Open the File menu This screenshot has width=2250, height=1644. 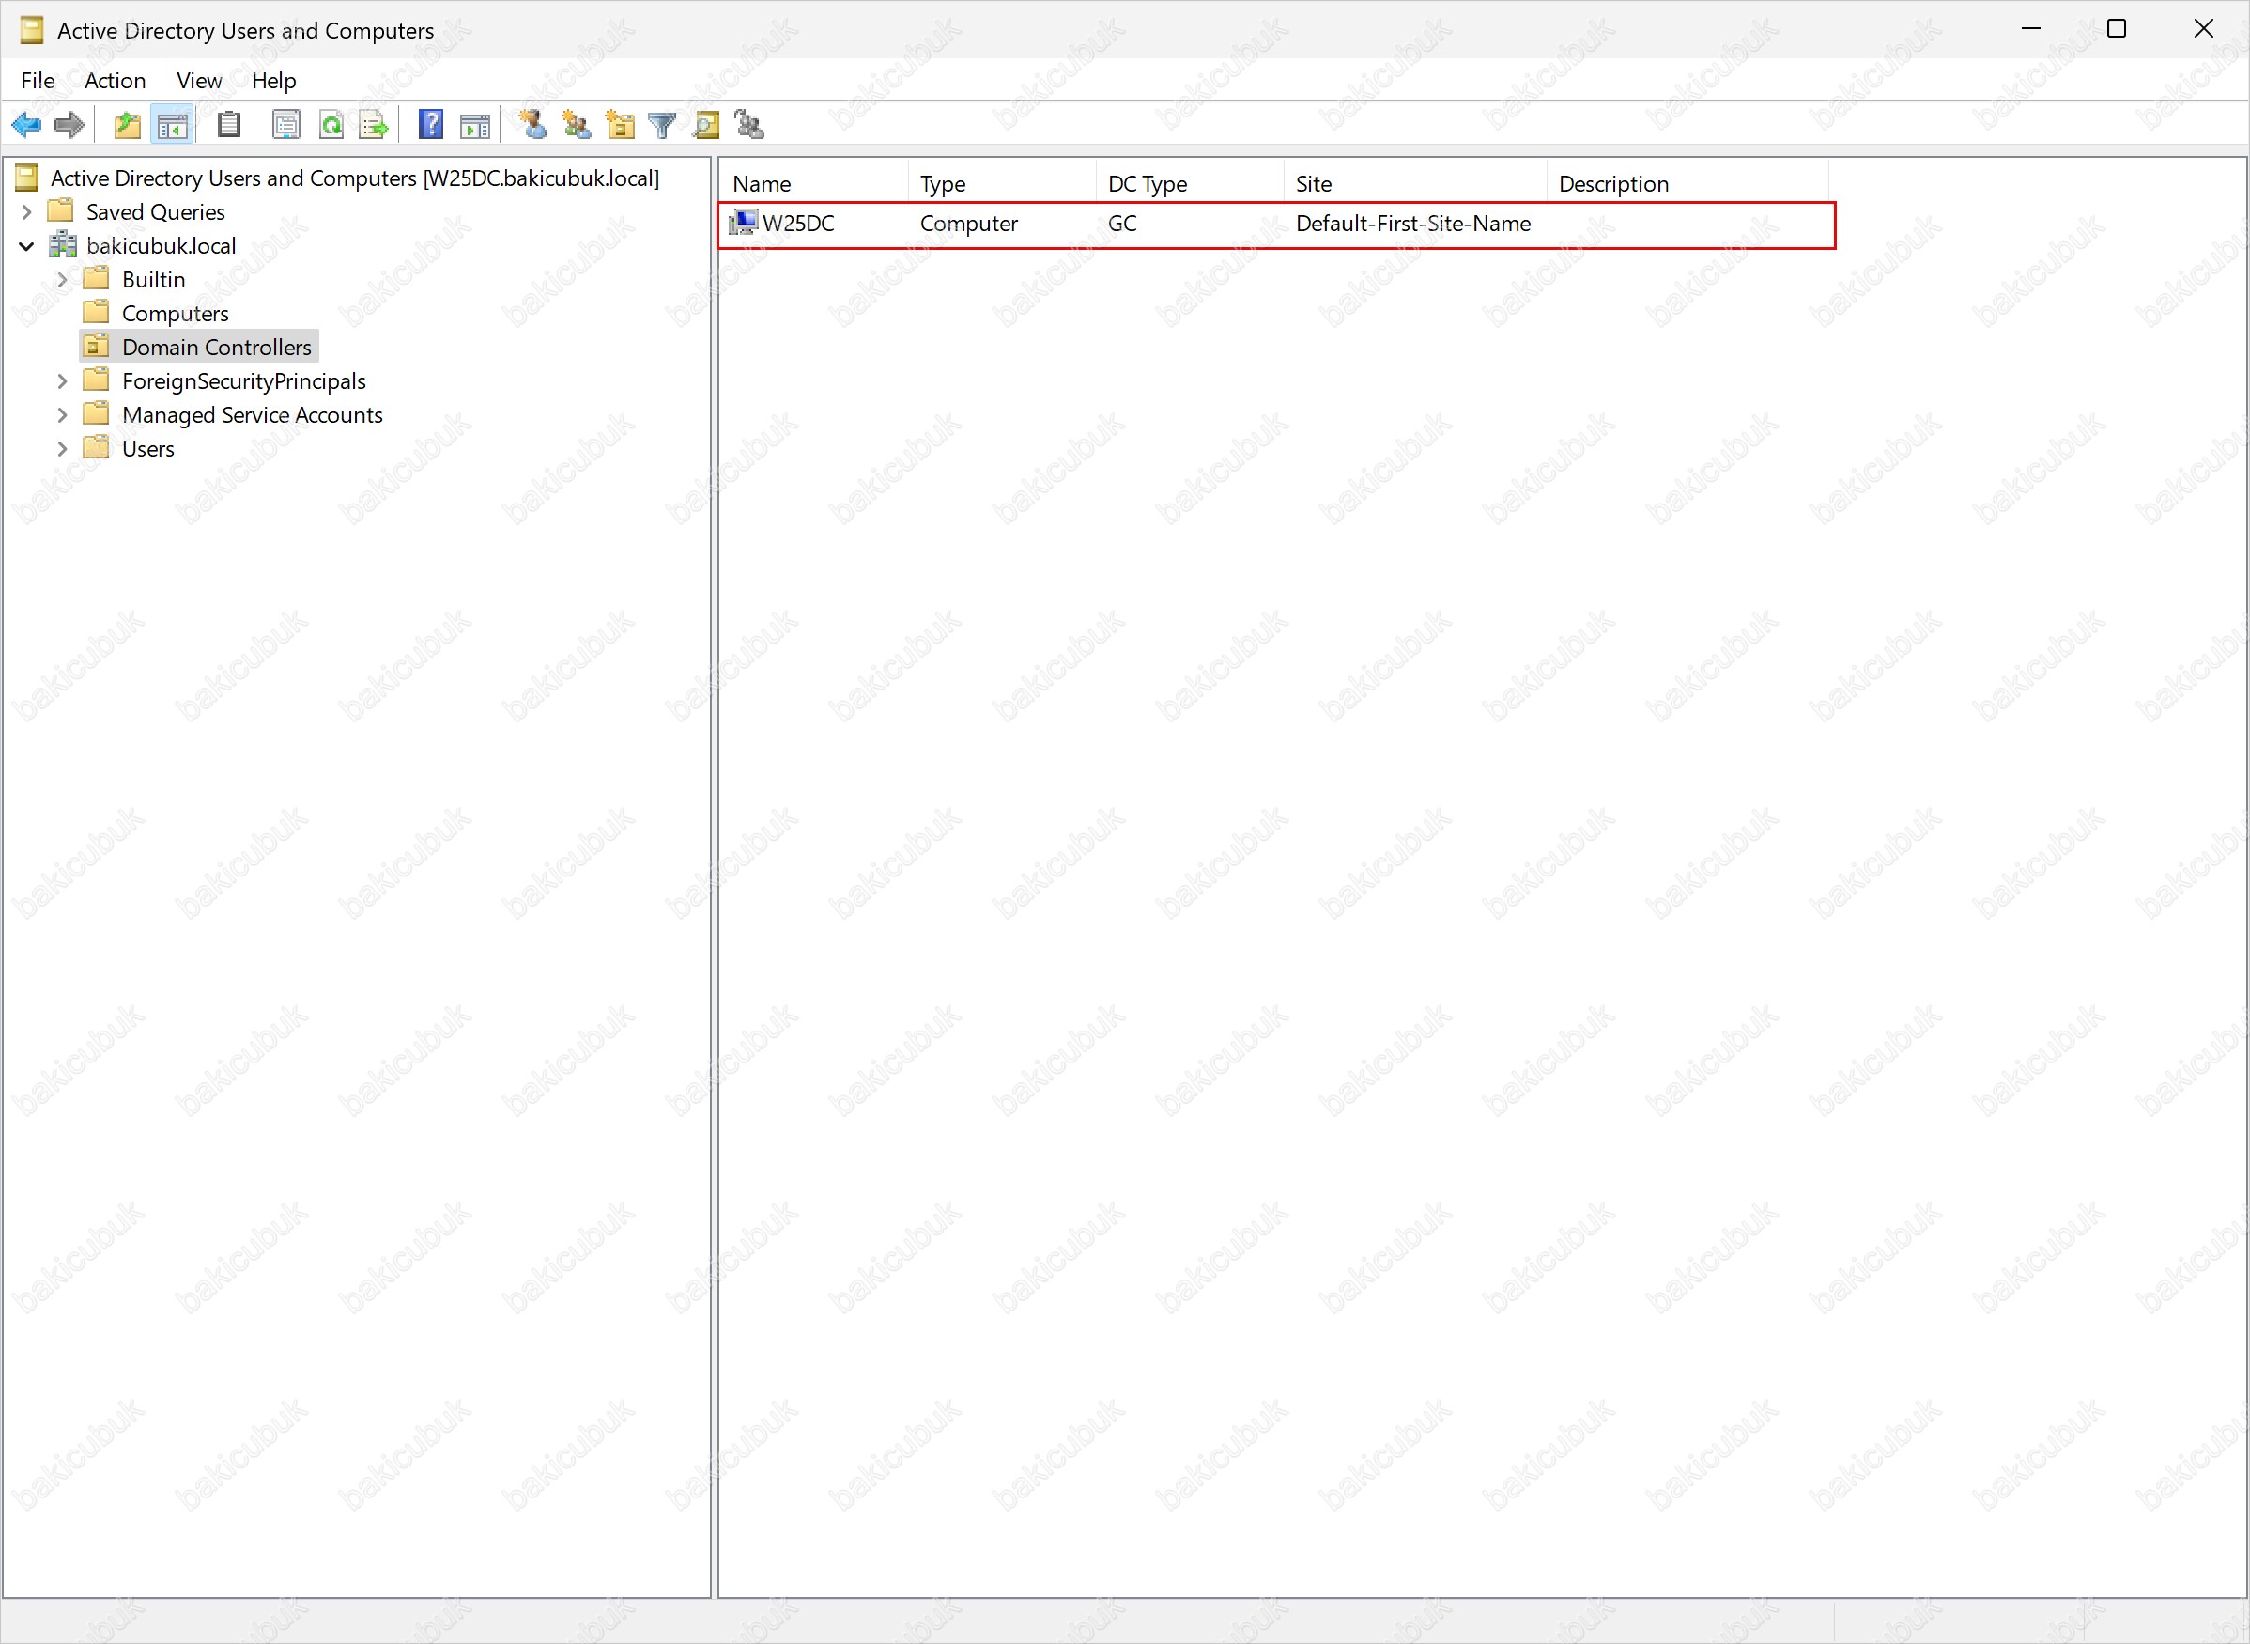(38, 81)
